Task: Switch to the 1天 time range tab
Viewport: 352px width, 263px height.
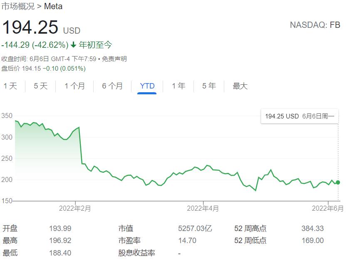Action: (10, 86)
